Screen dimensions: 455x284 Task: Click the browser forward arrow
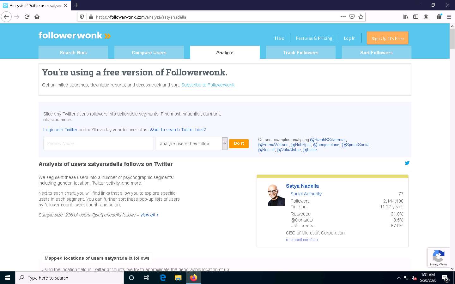click(17, 17)
